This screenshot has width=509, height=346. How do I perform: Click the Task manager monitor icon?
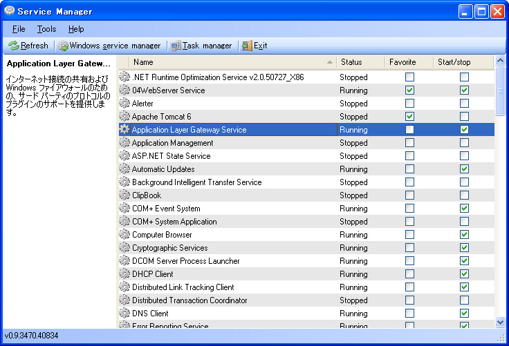(x=176, y=46)
